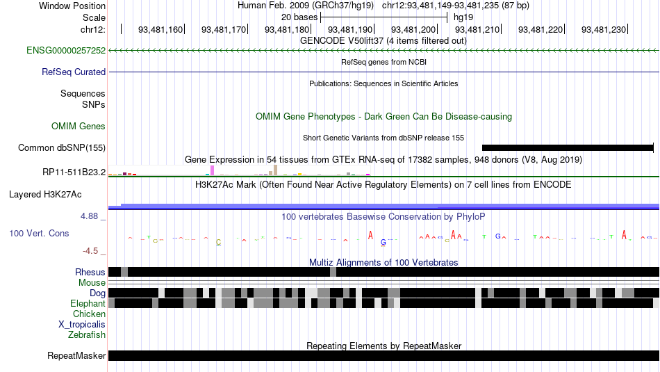Click the 93,481,200 ruler position
Viewport: 660px width, 372px height.
(413, 29)
